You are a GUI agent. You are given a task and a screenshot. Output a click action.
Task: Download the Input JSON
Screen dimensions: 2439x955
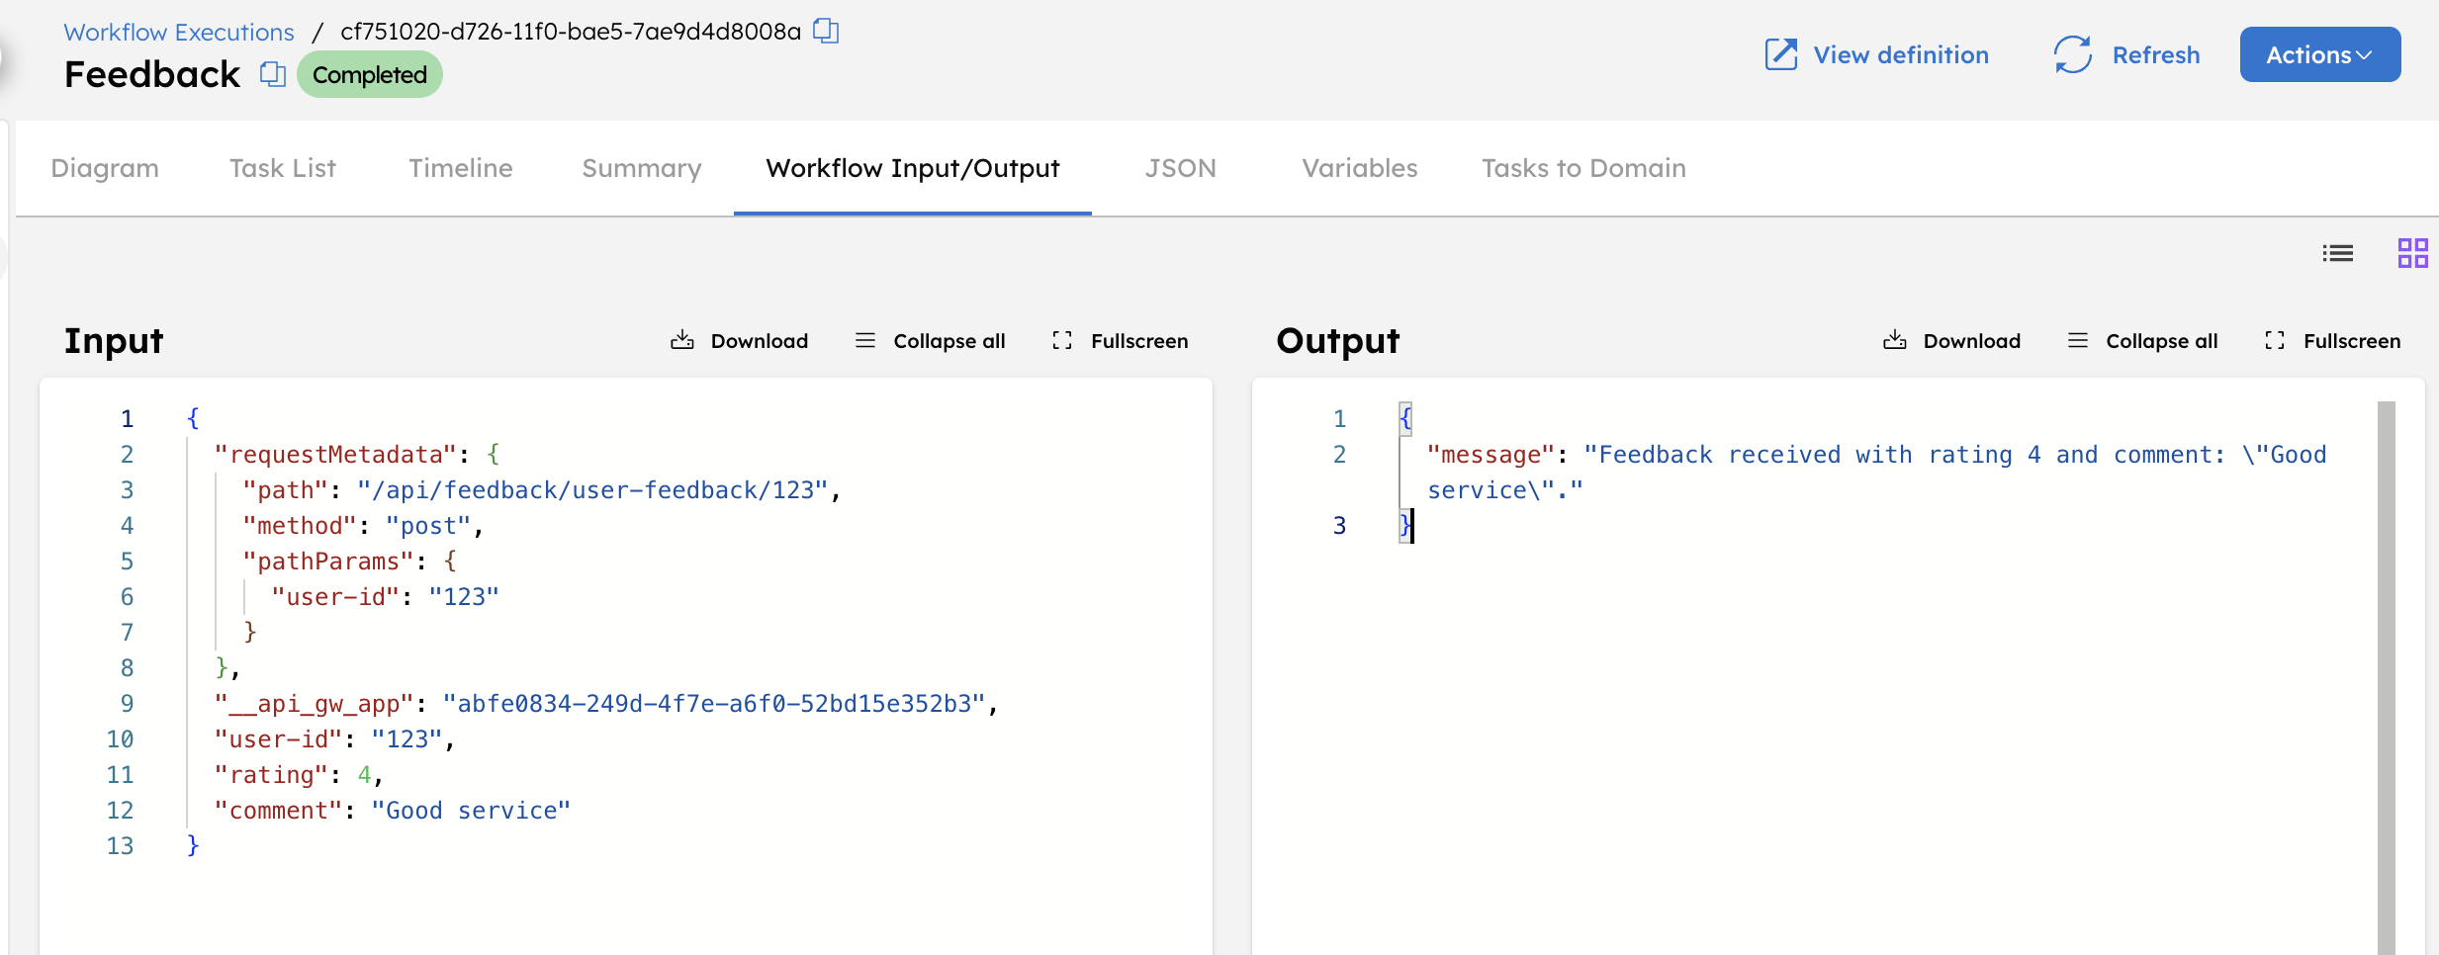(740, 340)
